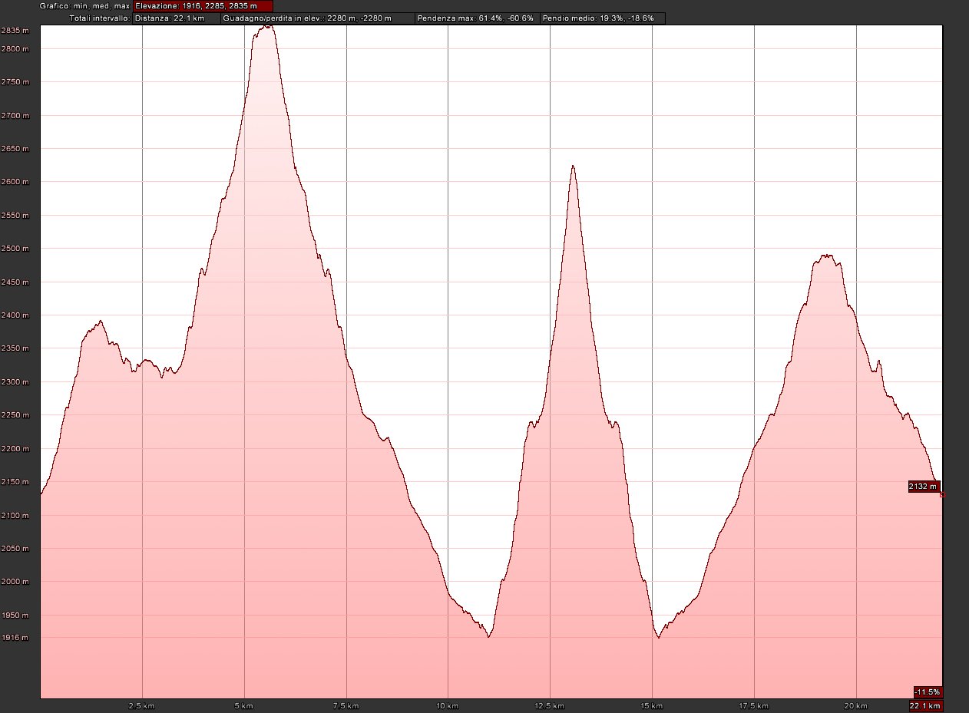Click the valley bottom near 15 km

[x=658, y=637]
